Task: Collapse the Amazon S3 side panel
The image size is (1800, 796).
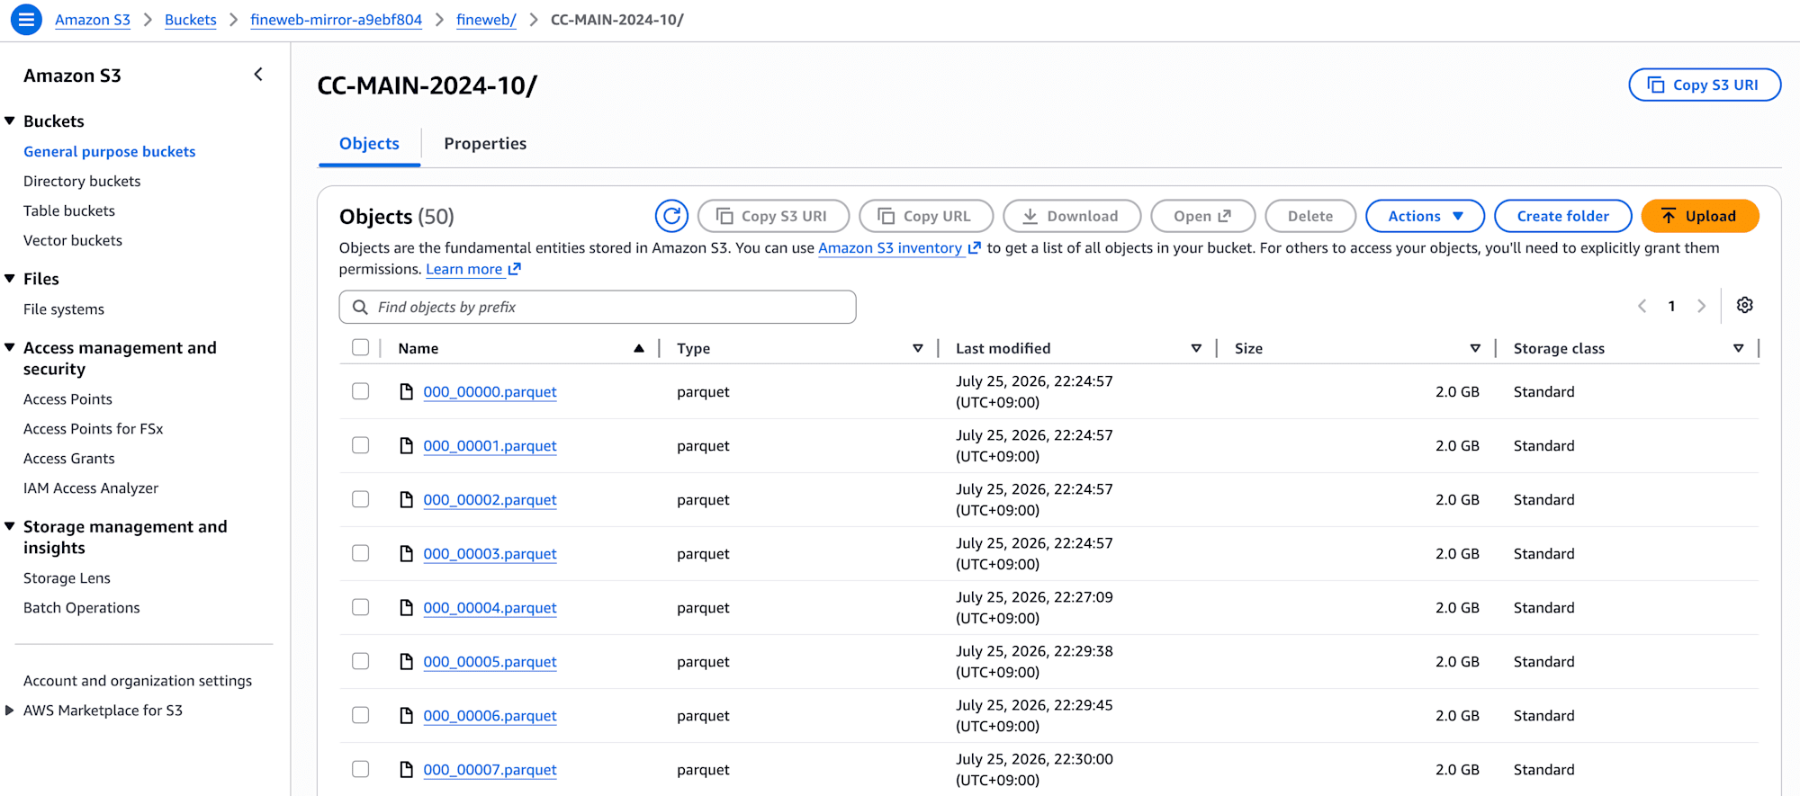Action: 258,75
